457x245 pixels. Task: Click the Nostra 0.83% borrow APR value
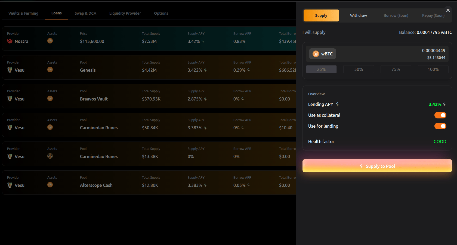pyautogui.click(x=239, y=41)
